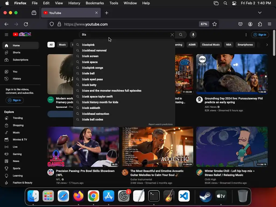Screen dimensions: 276x207
Task: Open the Pocket save icon
Action: click(x=240, y=24)
